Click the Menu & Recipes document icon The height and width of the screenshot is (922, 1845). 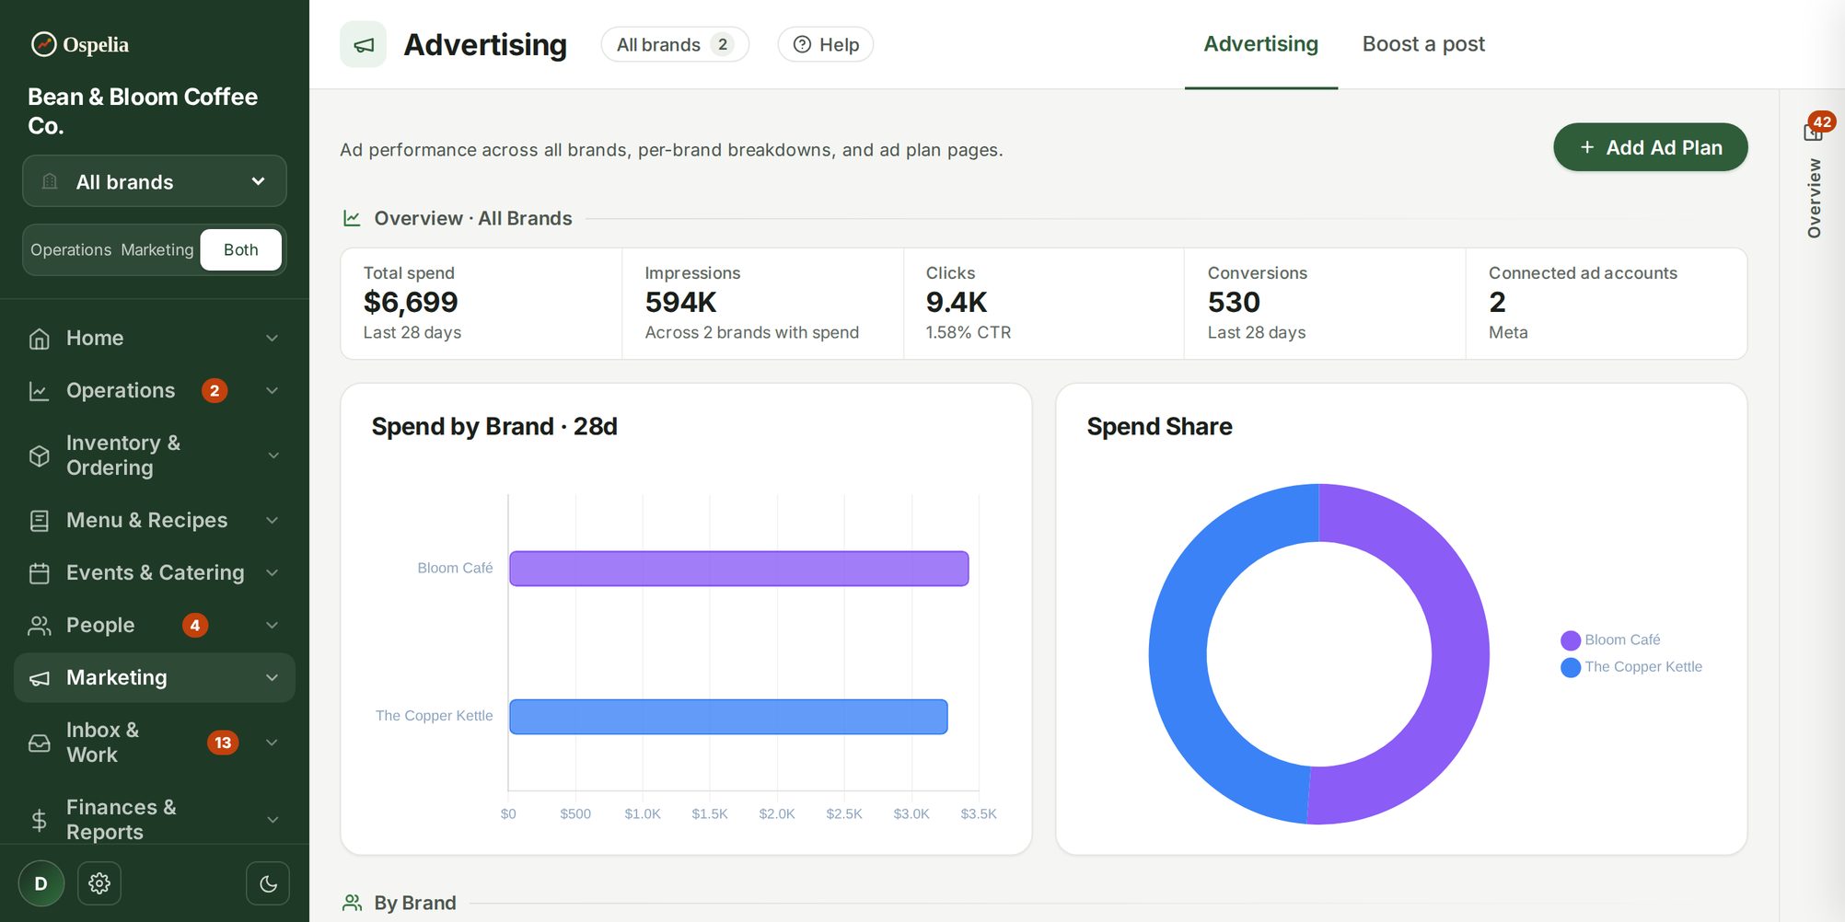[39, 521]
